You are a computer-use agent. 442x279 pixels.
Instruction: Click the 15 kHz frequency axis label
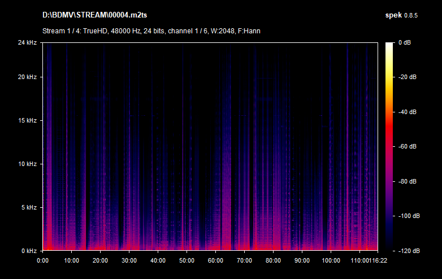click(27, 120)
